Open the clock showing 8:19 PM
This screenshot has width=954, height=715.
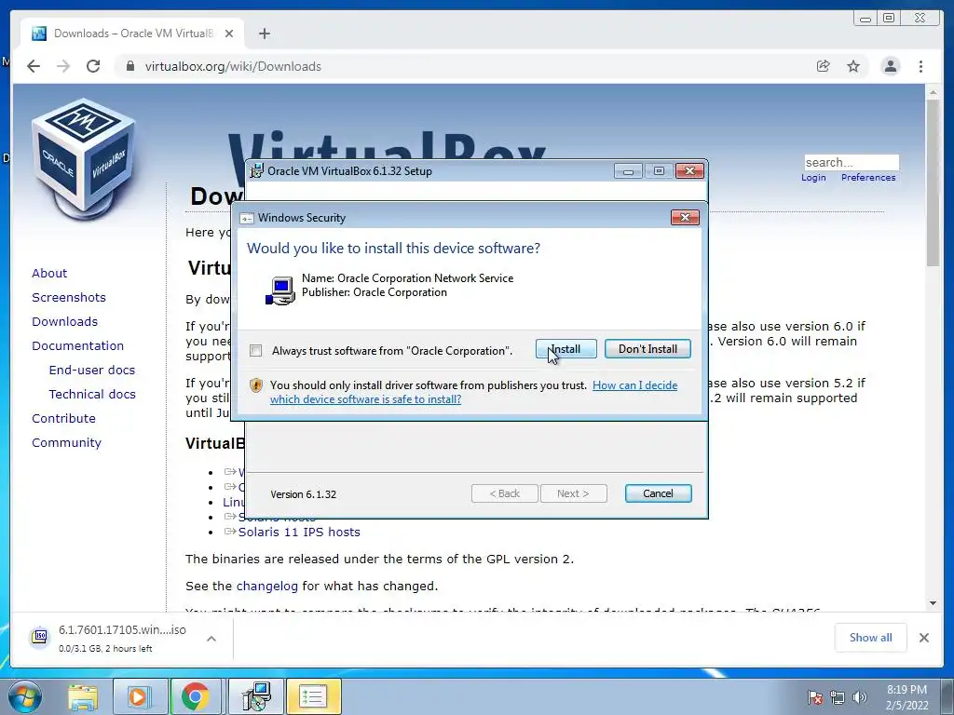[907, 697]
